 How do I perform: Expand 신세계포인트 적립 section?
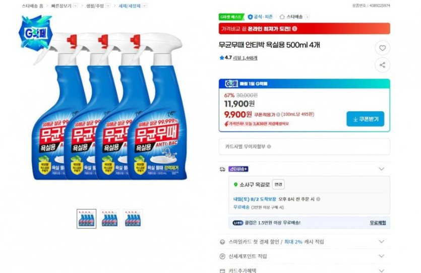click(x=381, y=256)
